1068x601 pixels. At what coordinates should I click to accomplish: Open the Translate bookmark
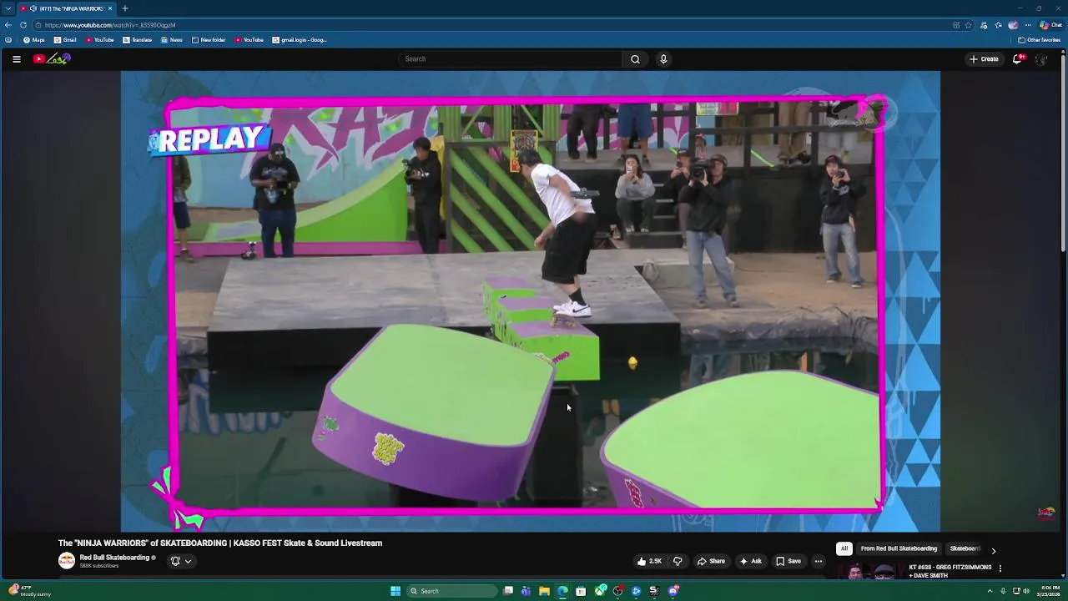[138, 40]
